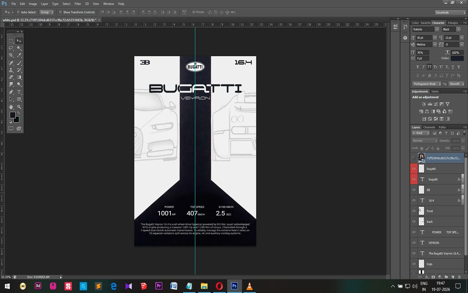Choose the Eyedropper tool
The image size is (468, 293).
[19, 55]
